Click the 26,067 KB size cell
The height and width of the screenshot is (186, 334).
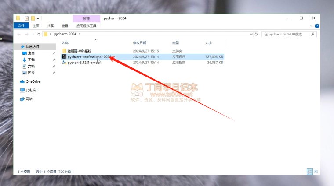click(215, 62)
